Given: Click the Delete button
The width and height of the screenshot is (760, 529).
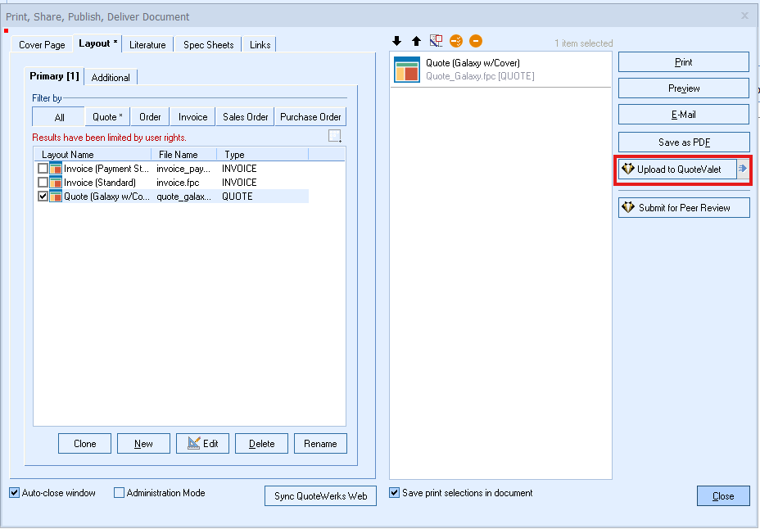Looking at the screenshot, I should pyautogui.click(x=262, y=444).
